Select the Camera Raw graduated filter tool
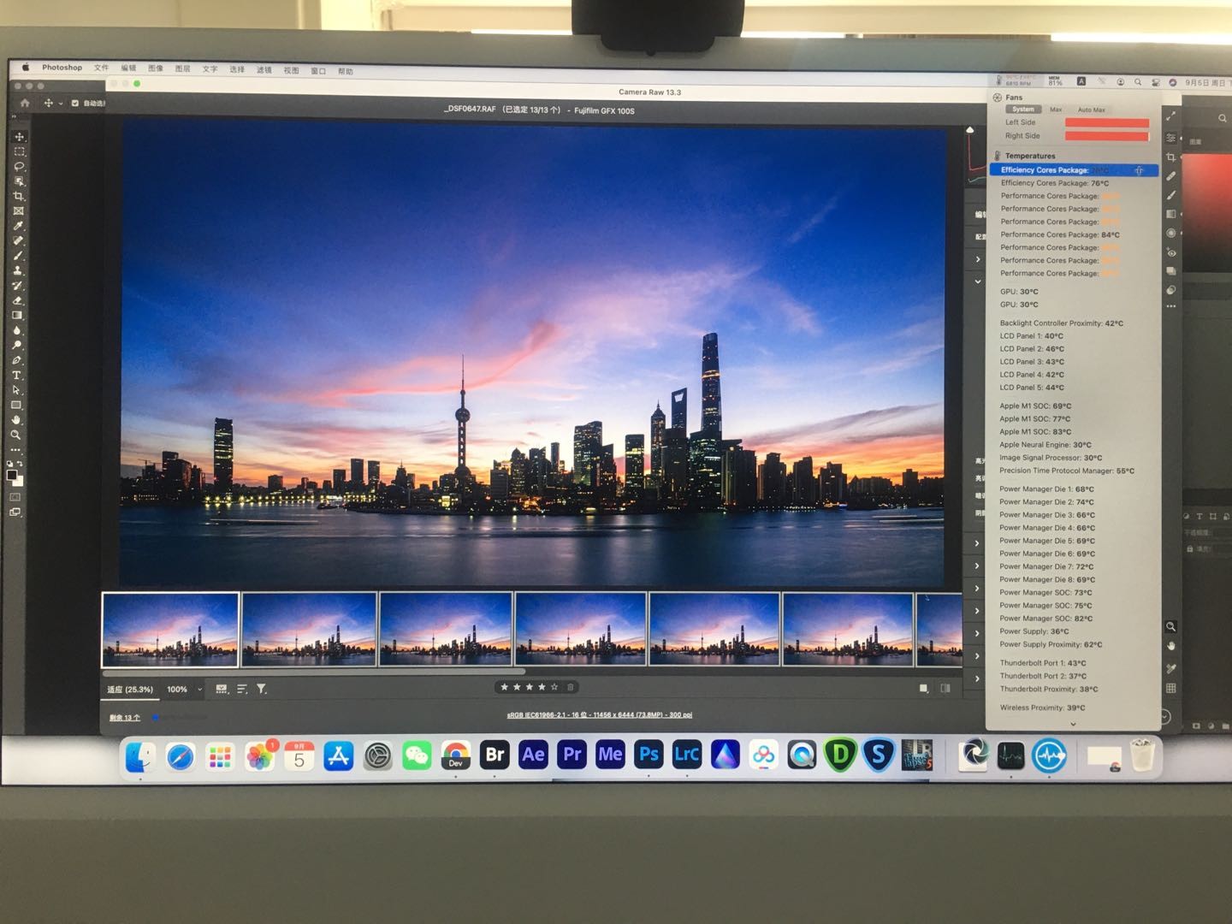Screen dimensions: 1232x924 click(1171, 214)
